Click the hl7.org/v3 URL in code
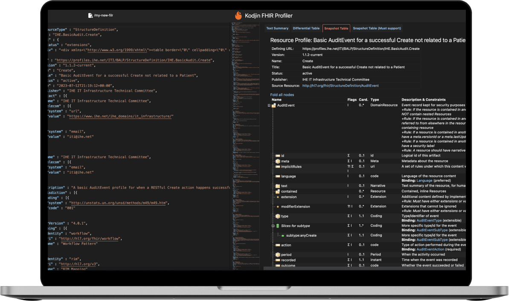This screenshot has width=509, height=301. (79, 264)
